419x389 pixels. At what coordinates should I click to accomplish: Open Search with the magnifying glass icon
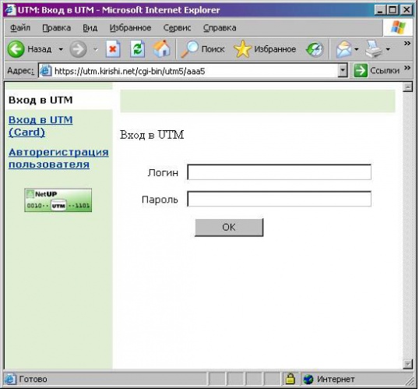189,49
